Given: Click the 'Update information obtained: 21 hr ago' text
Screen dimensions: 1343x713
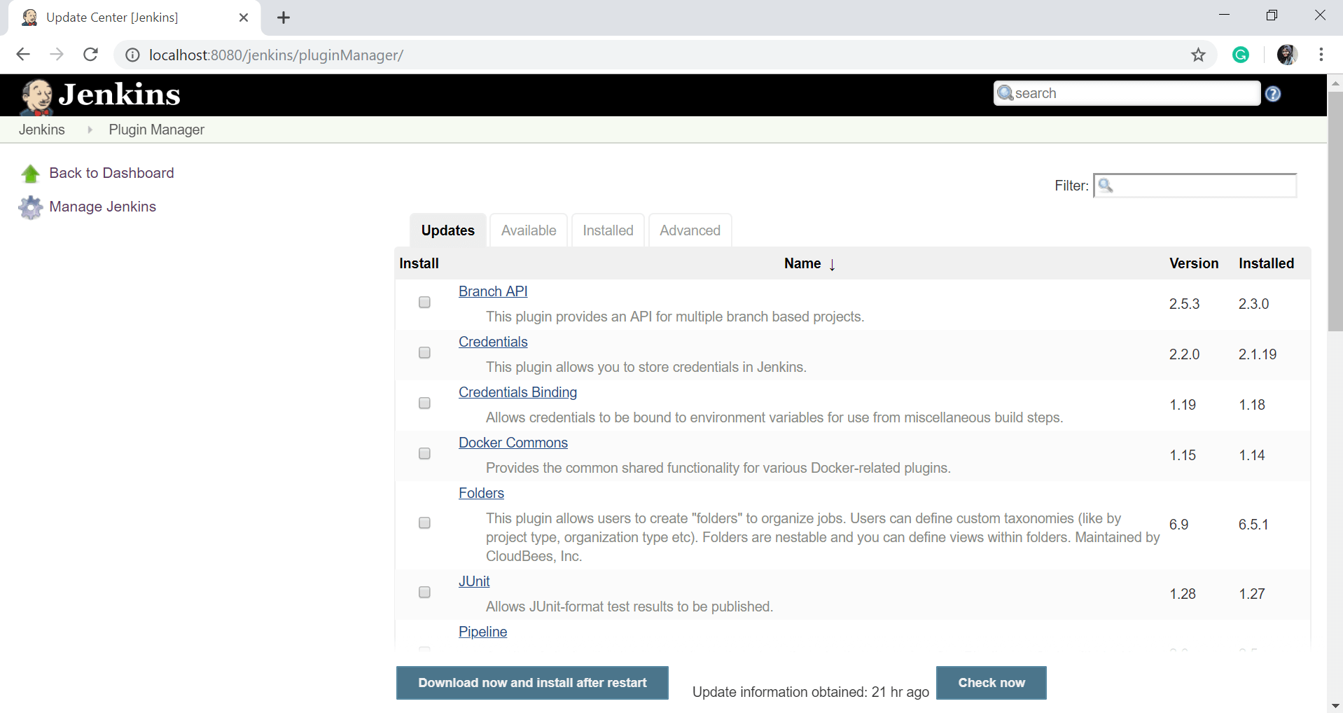Looking at the screenshot, I should [811, 692].
